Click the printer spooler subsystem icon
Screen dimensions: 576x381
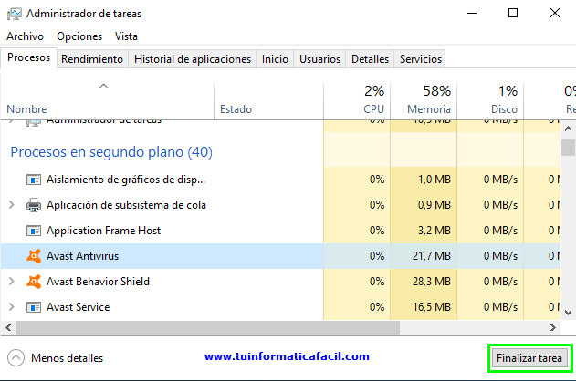coord(34,205)
